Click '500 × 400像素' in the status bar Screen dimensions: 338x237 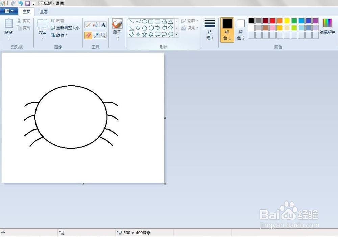[137, 233]
